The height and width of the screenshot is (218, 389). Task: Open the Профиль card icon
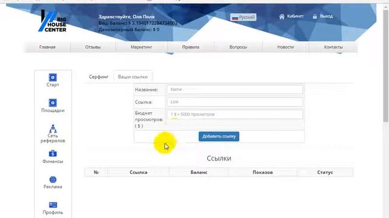(53, 205)
